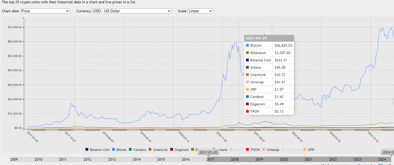Viewport: 394px width, 165px height.
Task: Toggle ChainLink series in legend
Action: 158,150
